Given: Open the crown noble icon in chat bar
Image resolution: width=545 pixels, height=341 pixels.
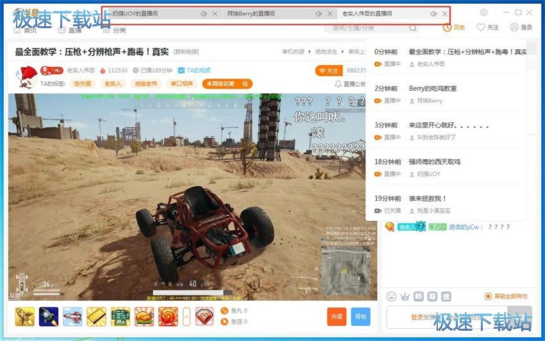Looking at the screenshot, I should point(405,297).
